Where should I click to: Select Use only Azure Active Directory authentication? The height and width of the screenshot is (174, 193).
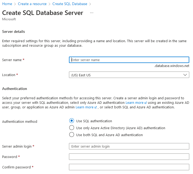pyautogui.click(x=72, y=128)
